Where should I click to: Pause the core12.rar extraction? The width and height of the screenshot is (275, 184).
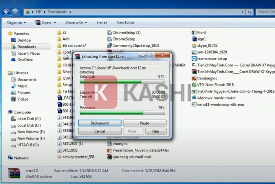144,123
